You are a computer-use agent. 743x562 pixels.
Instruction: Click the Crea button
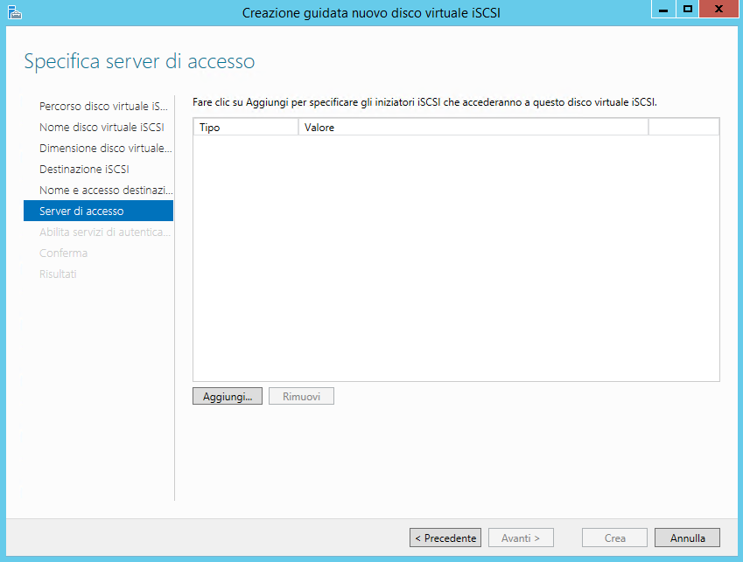point(614,538)
